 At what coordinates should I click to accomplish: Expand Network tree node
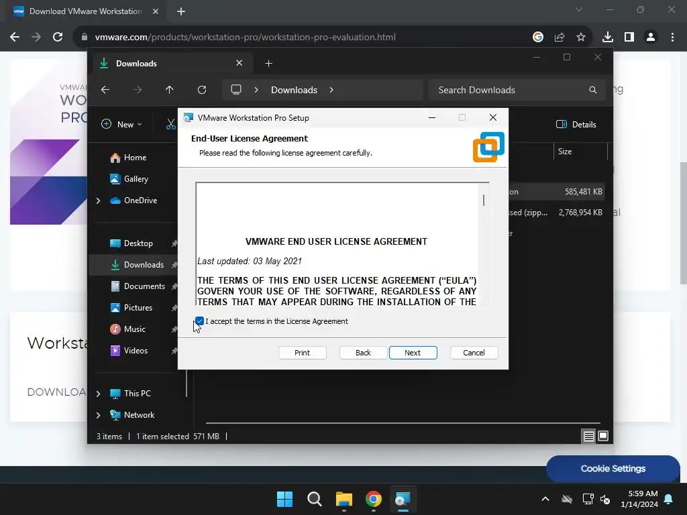98,415
